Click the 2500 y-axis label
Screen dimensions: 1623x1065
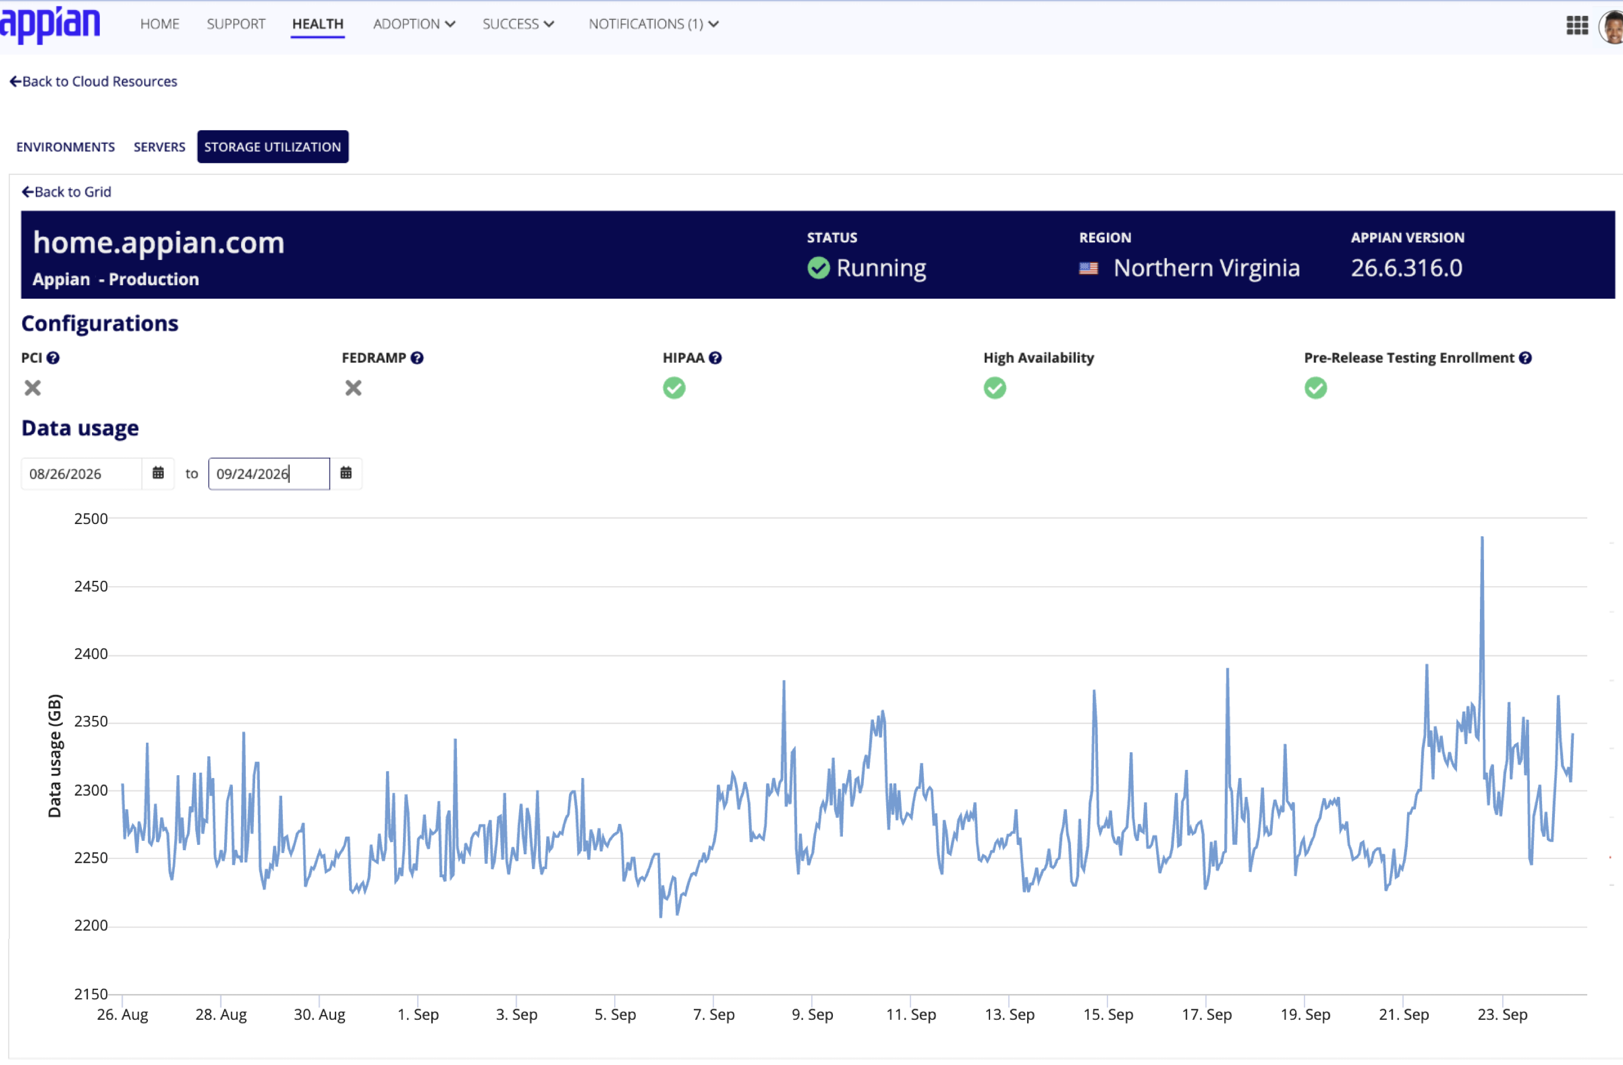tap(91, 519)
